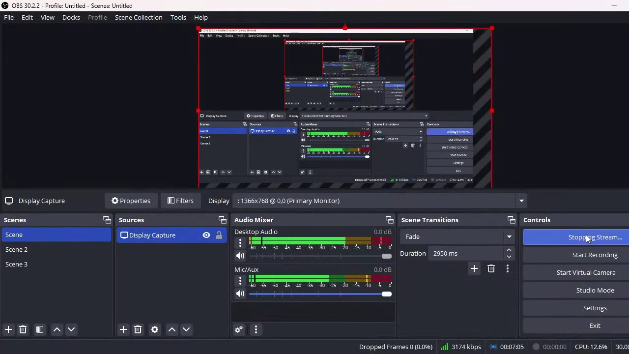This screenshot has width=629, height=354.
Task: Click the OBS logo in title bar
Action: coord(5,5)
